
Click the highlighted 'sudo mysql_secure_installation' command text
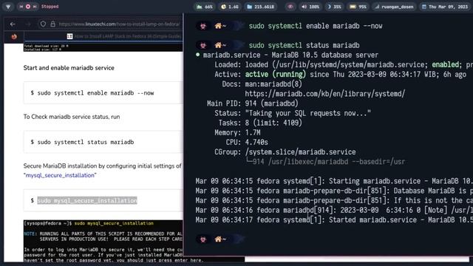[x=87, y=200]
